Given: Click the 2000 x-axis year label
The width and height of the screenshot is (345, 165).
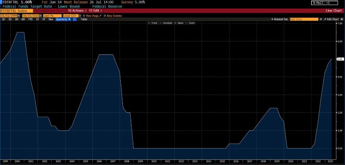Looking at the screenshot, I should 17,162.
